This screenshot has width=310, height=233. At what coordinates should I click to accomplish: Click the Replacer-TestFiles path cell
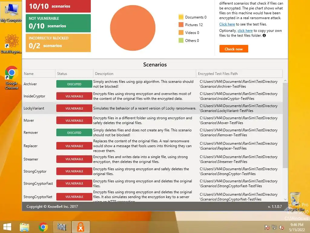click(239, 146)
